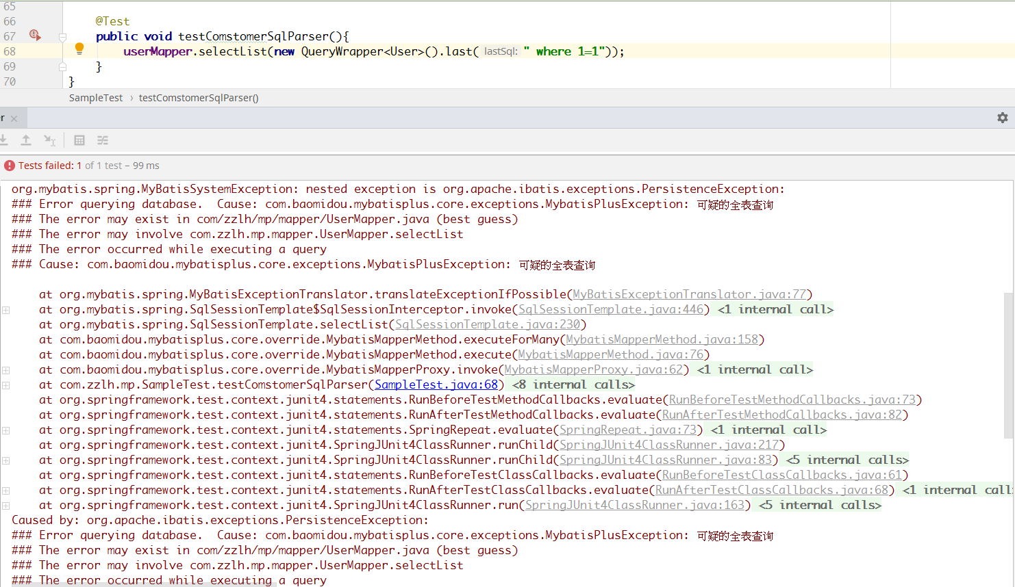Open the SqlSessionTemplate.java:446 link
Viewport: 1015px width, 587px height.
611,309
